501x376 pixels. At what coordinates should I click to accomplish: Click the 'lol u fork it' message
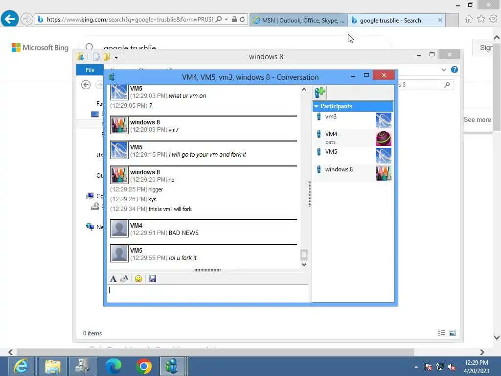[182, 258]
